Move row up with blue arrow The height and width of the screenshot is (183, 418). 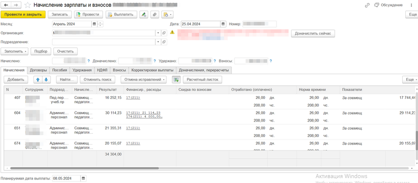tap(38, 80)
